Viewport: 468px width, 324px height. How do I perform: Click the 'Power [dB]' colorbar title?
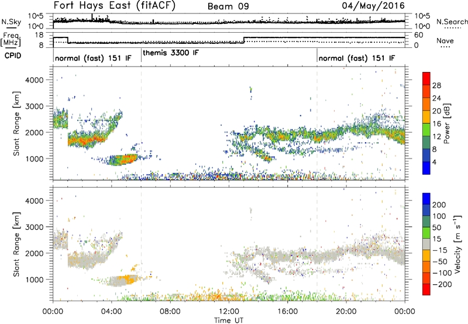(x=447, y=123)
